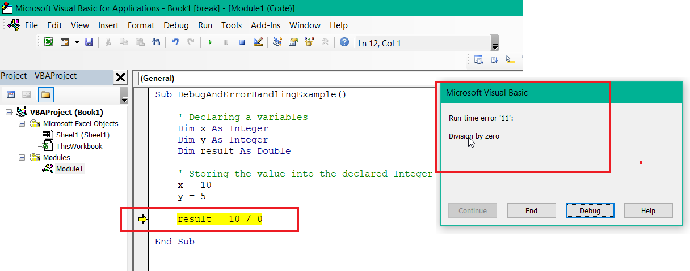The width and height of the screenshot is (690, 271).
Task: Open the Debug menu
Action: coord(176,25)
